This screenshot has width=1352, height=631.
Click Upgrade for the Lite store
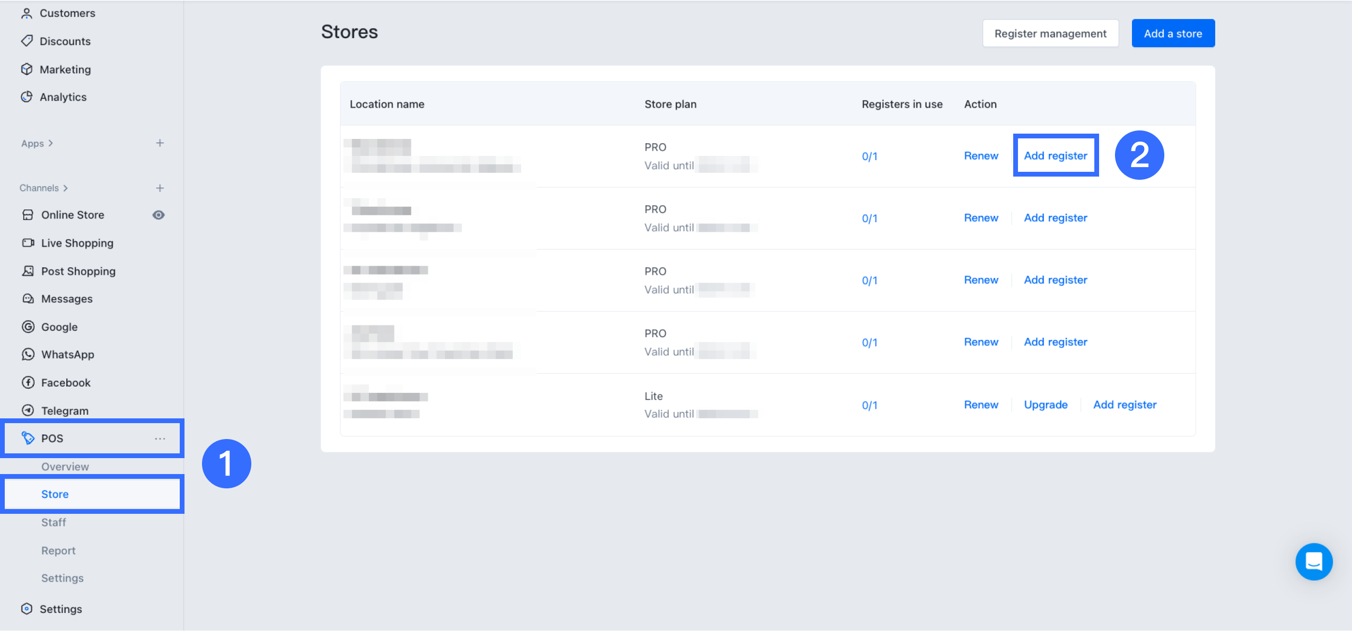1046,405
